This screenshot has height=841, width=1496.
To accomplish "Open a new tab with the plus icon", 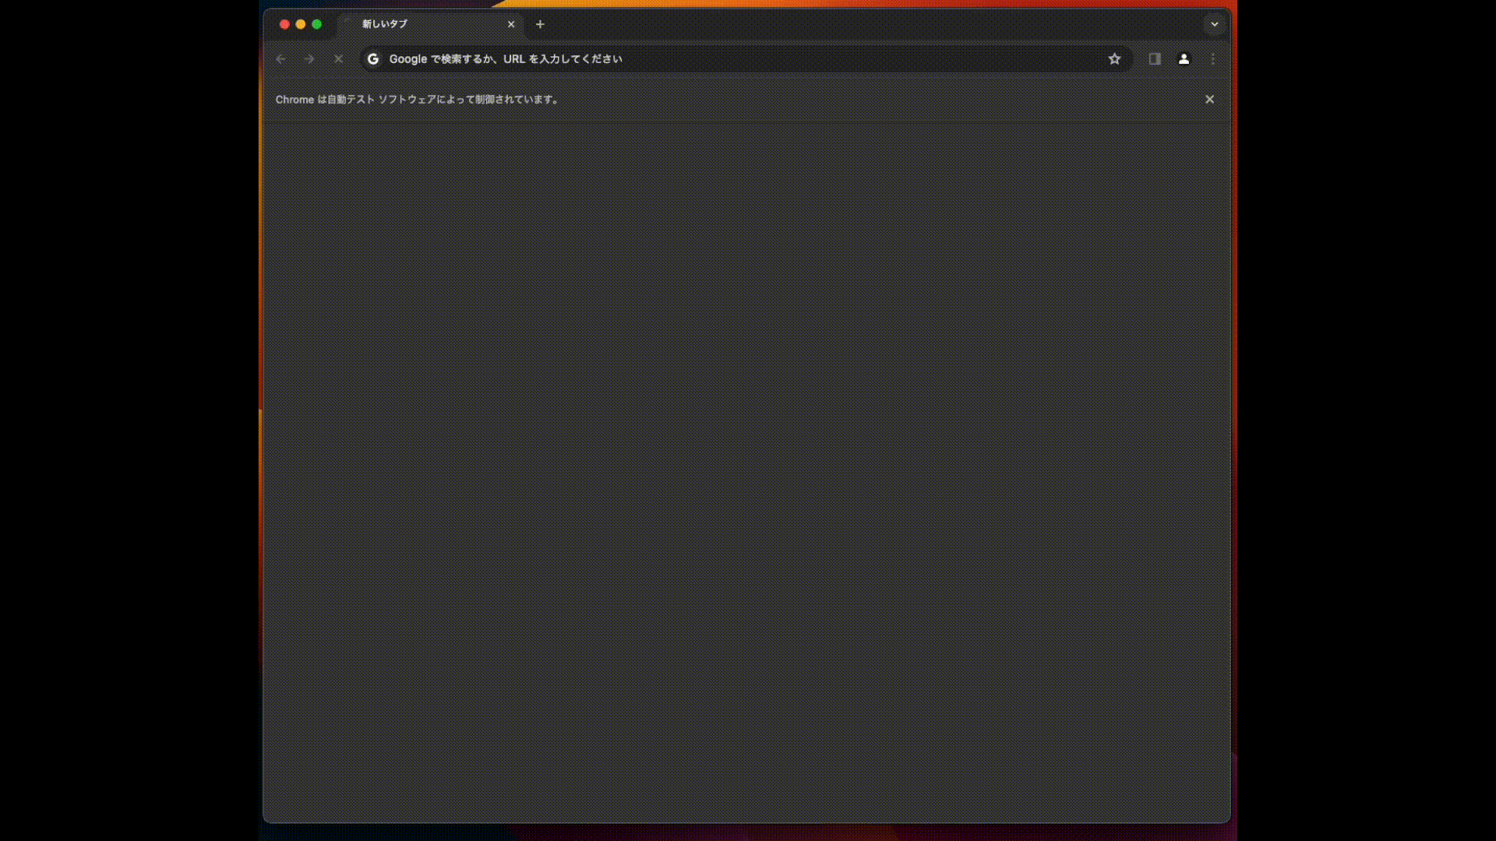I will point(540,24).
